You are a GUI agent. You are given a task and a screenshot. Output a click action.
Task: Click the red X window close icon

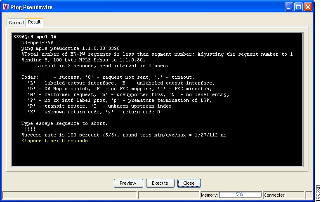pyautogui.click(x=308, y=7)
